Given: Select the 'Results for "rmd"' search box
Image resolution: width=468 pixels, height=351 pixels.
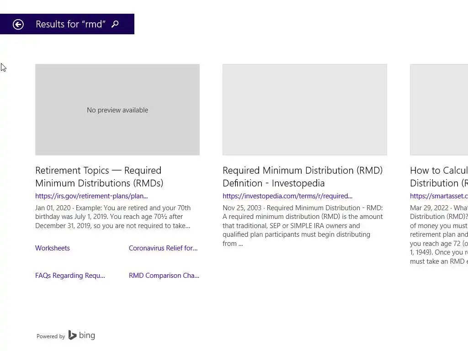Looking at the screenshot, I should pos(67,24).
